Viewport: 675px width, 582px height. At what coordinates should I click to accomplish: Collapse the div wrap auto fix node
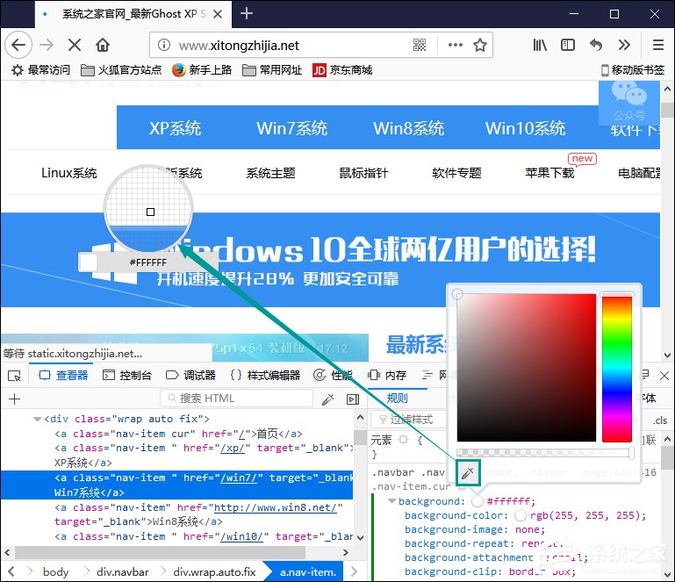(x=38, y=420)
